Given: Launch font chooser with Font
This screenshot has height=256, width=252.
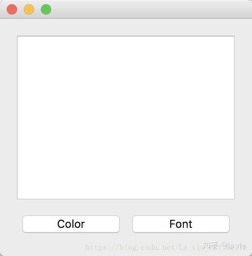Looking at the screenshot, I should point(181,224).
